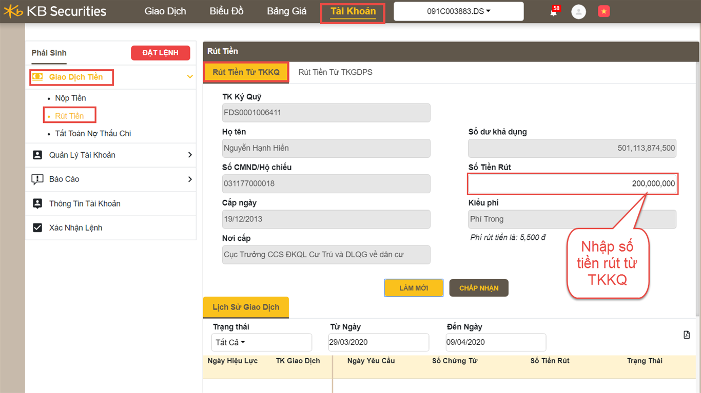Select the Lịch Sử Giao Dịch tab
The image size is (701, 393).
(x=246, y=307)
